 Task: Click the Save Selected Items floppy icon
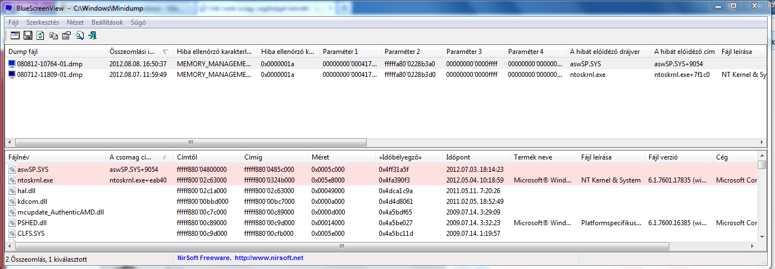(28, 36)
